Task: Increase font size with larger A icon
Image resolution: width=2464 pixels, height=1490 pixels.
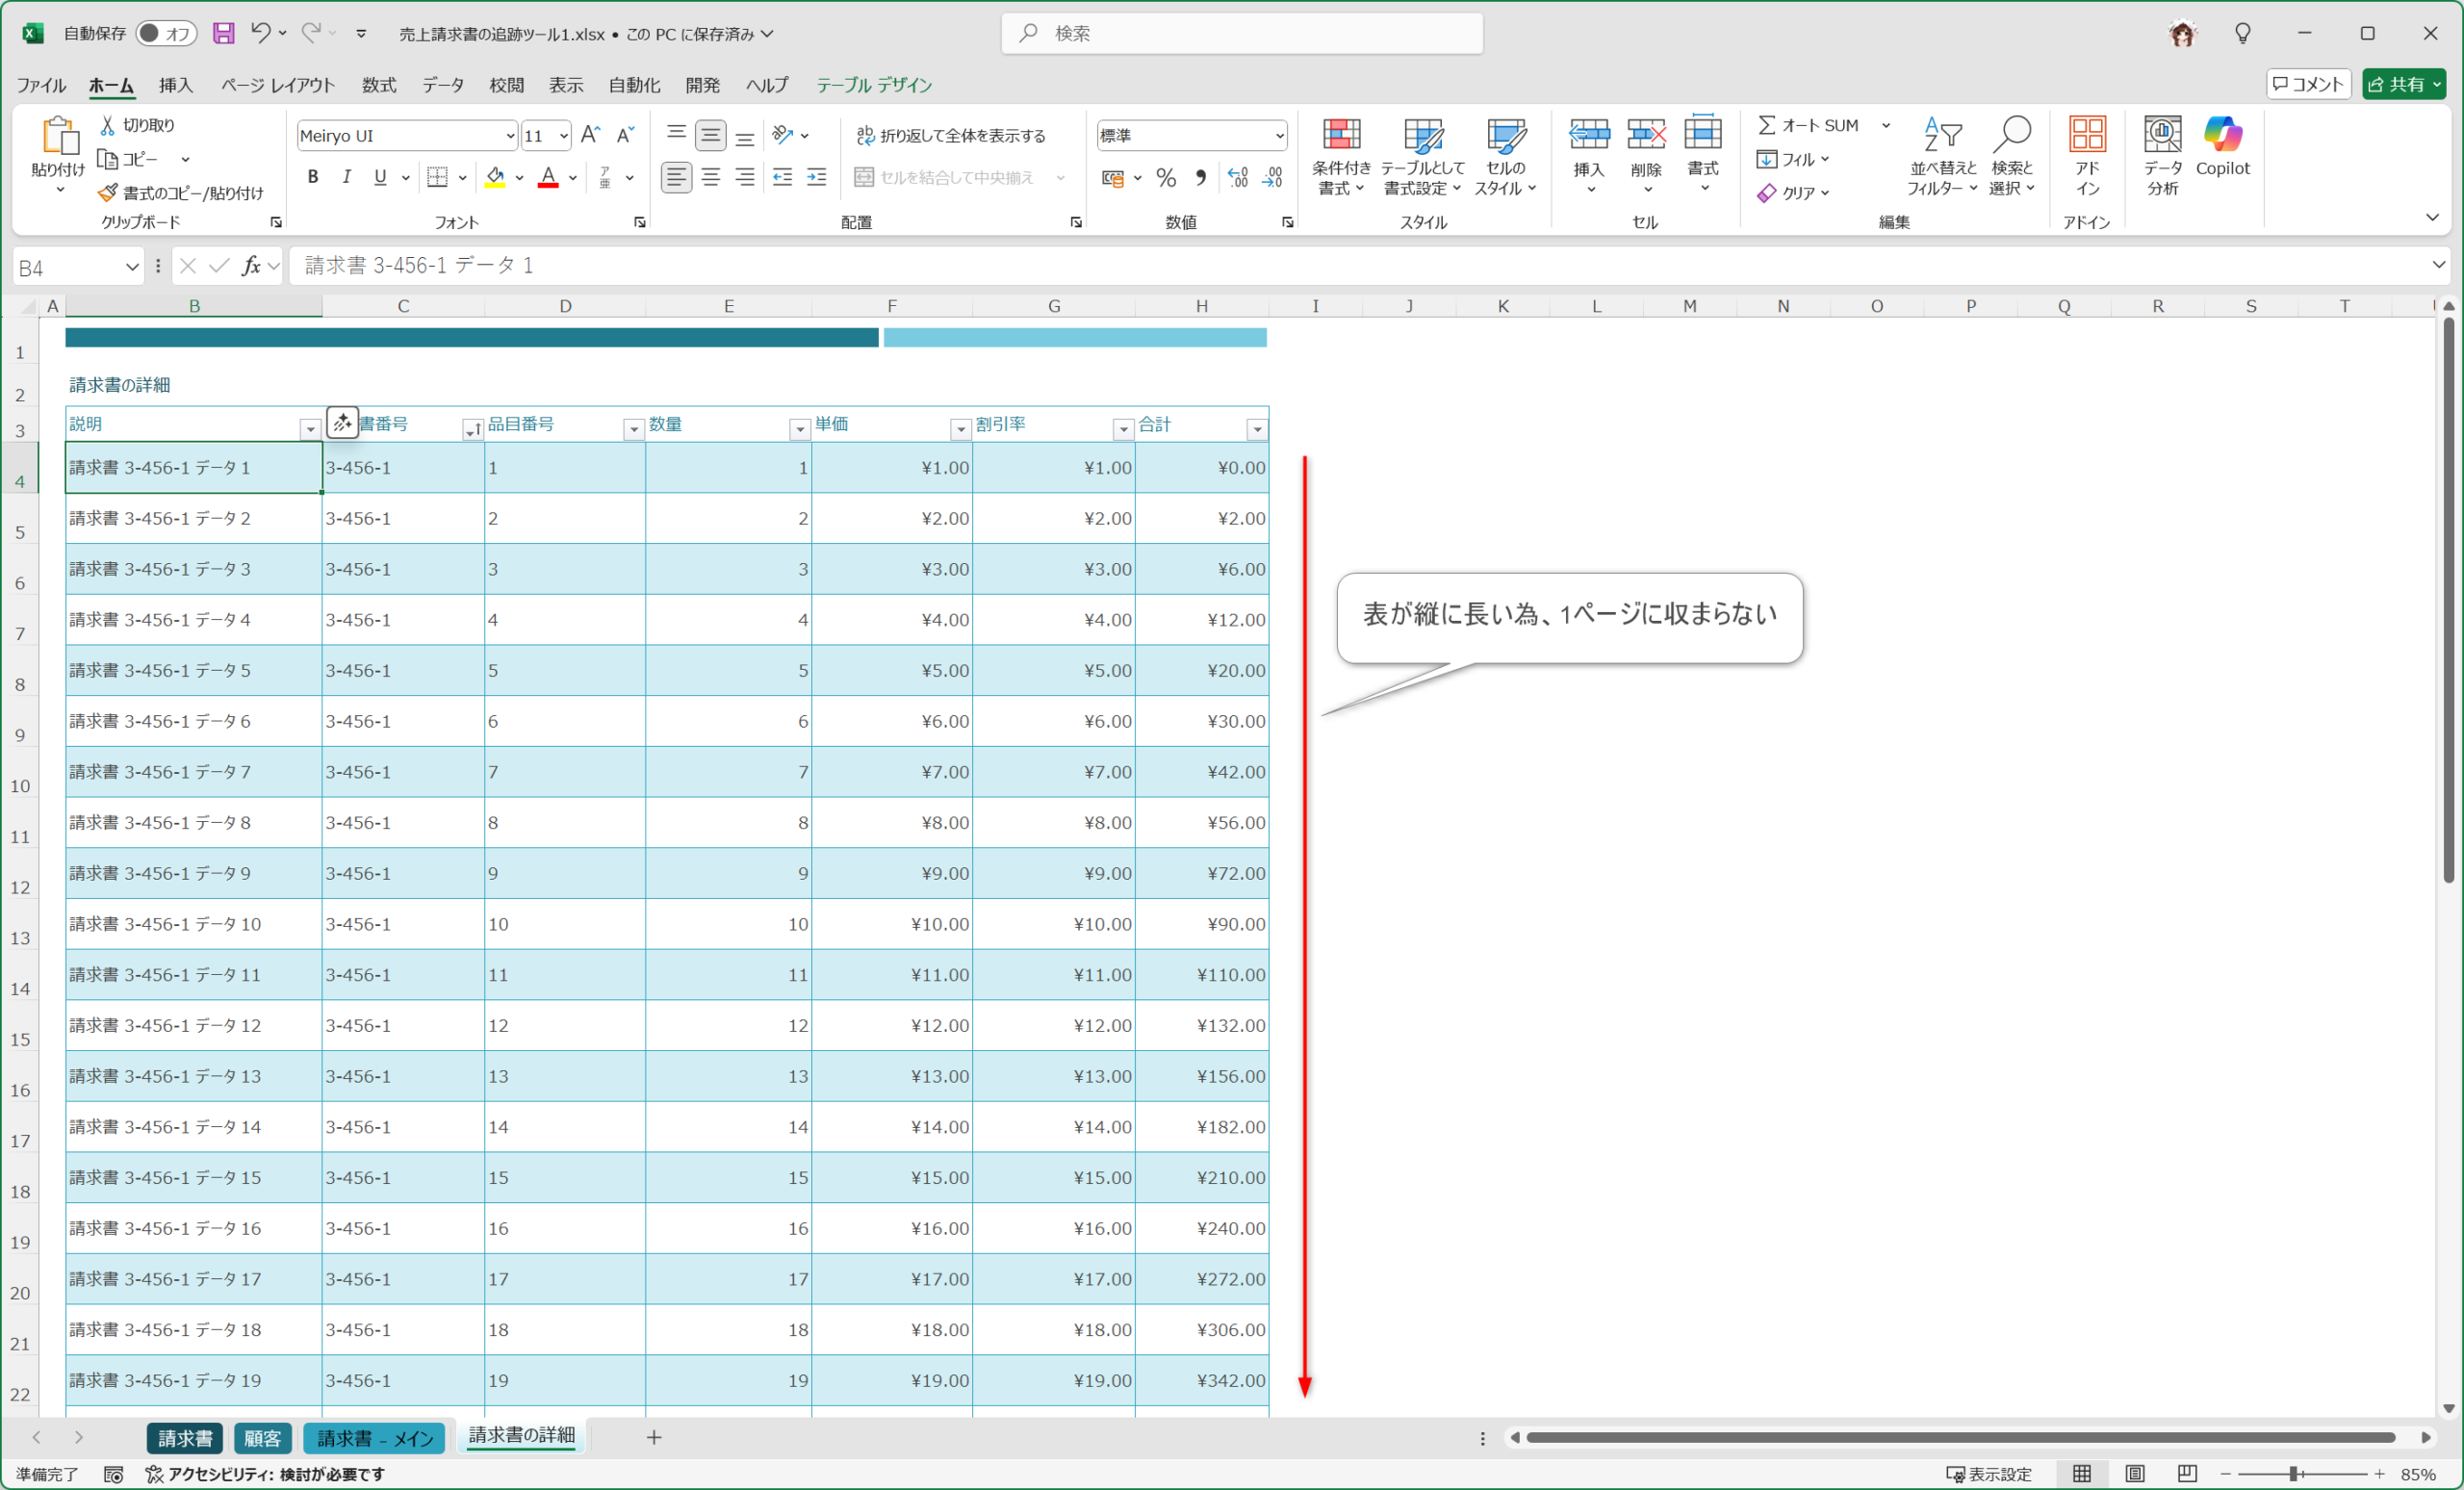Action: tap(591, 135)
